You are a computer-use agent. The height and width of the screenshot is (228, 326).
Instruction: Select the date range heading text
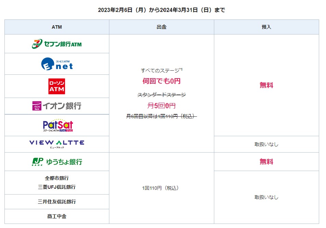[162, 10]
